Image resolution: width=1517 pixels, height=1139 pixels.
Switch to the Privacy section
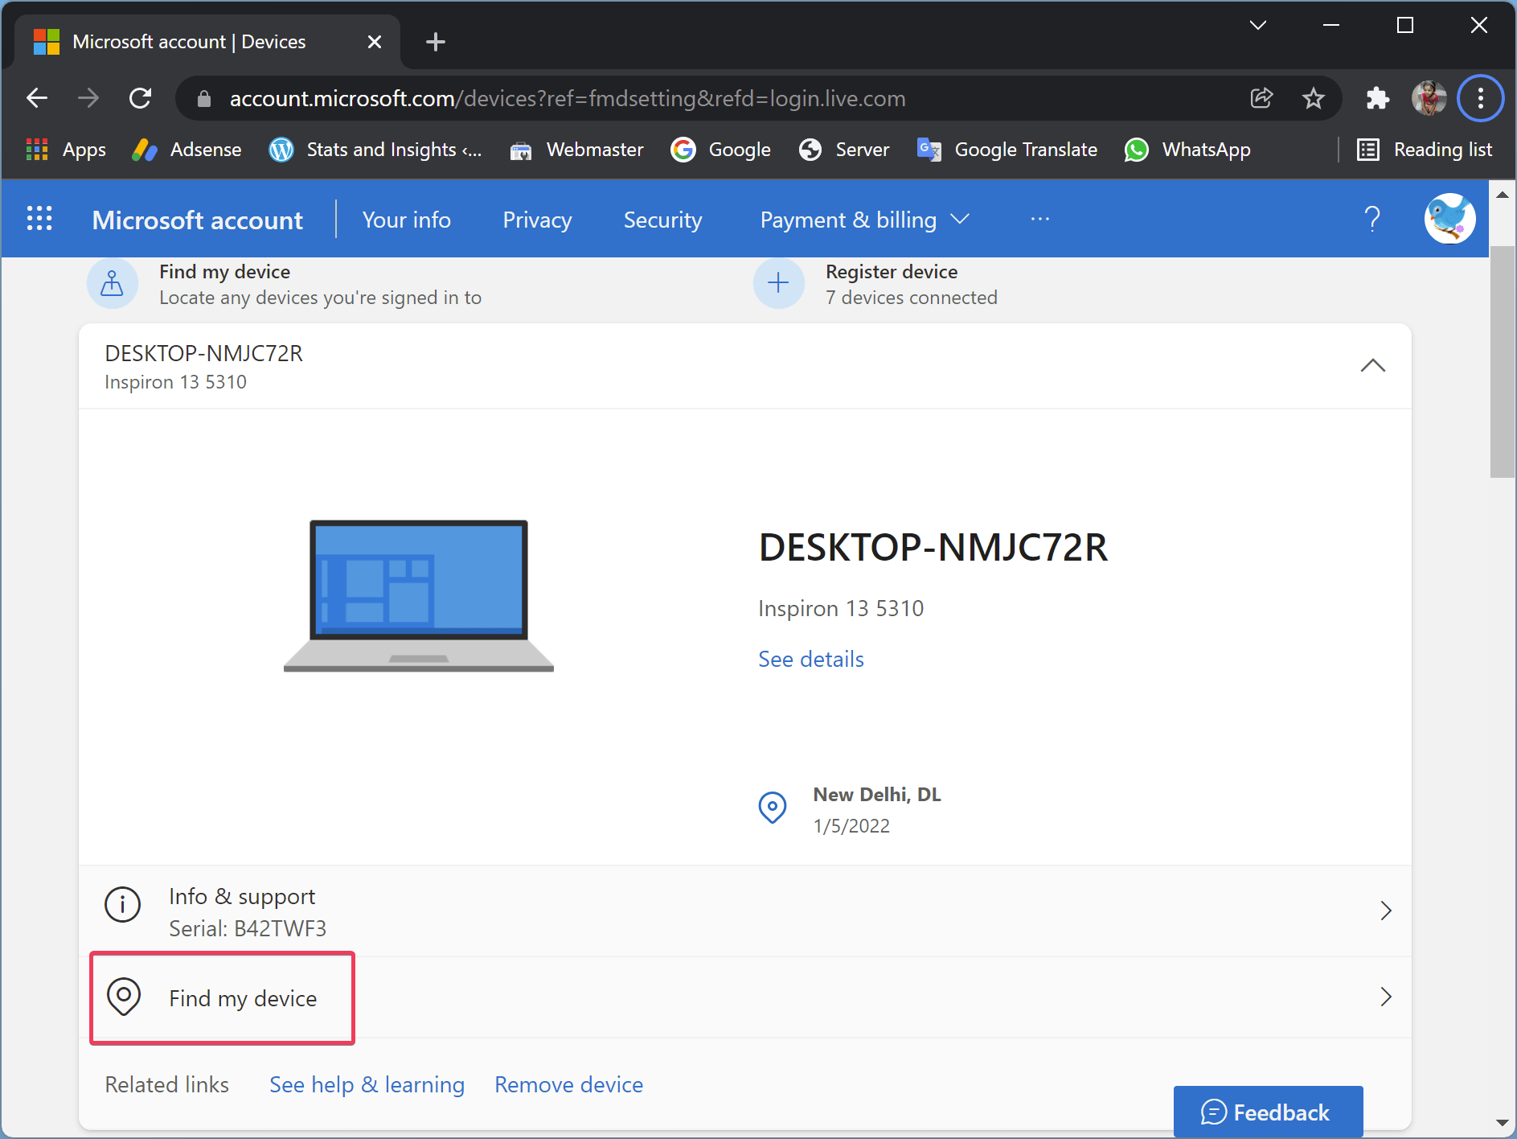pyautogui.click(x=537, y=219)
